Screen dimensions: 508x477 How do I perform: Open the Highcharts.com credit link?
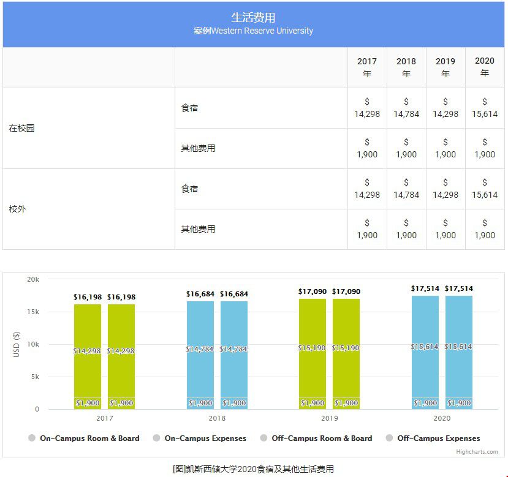pos(477,452)
